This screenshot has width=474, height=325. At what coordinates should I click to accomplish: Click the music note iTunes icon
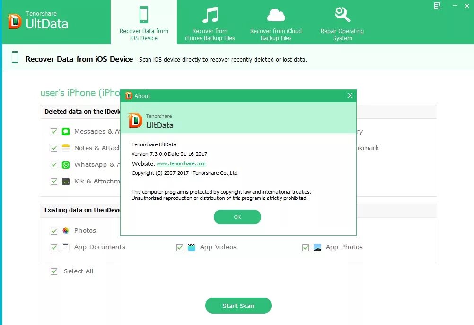coord(210,15)
